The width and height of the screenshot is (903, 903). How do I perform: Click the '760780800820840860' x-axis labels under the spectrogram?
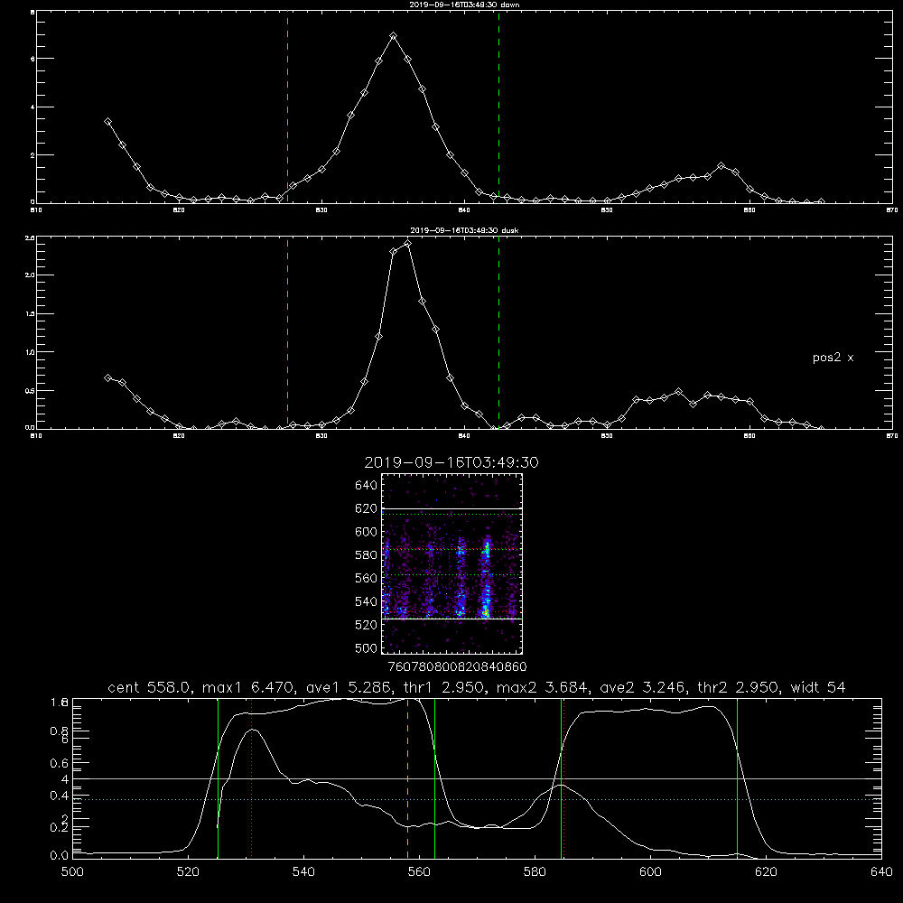(458, 667)
